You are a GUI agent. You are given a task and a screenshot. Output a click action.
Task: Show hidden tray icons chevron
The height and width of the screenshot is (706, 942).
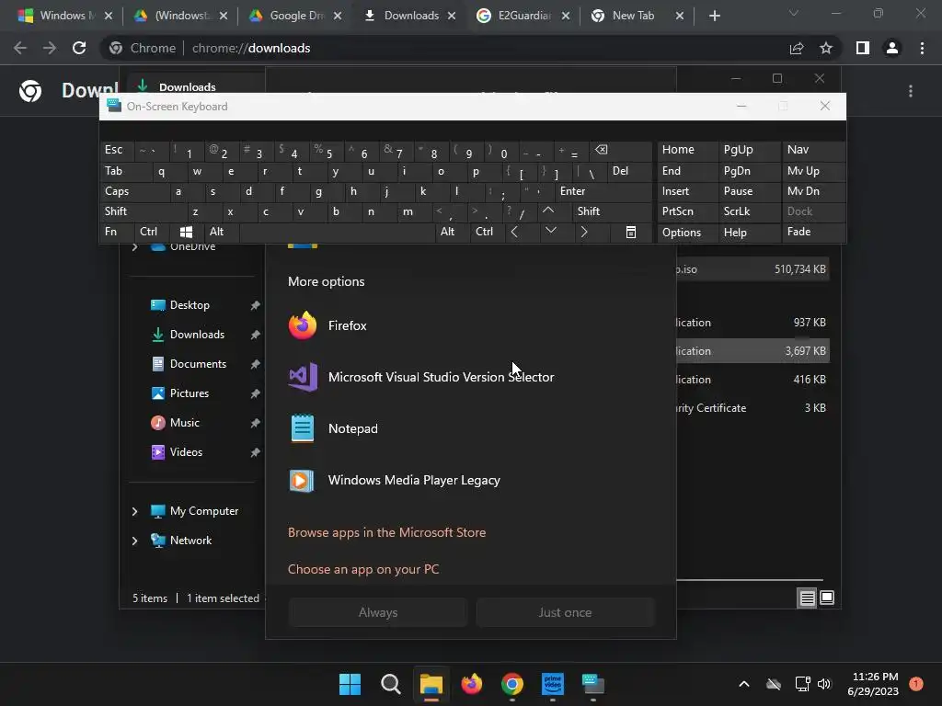click(743, 684)
